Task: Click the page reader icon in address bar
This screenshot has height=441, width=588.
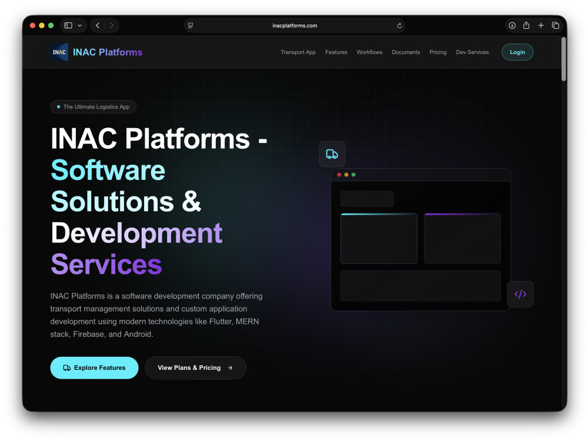Action: point(191,25)
